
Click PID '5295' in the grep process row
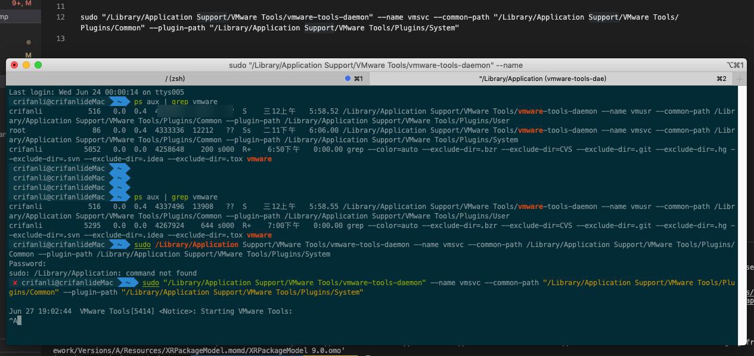click(x=92, y=226)
